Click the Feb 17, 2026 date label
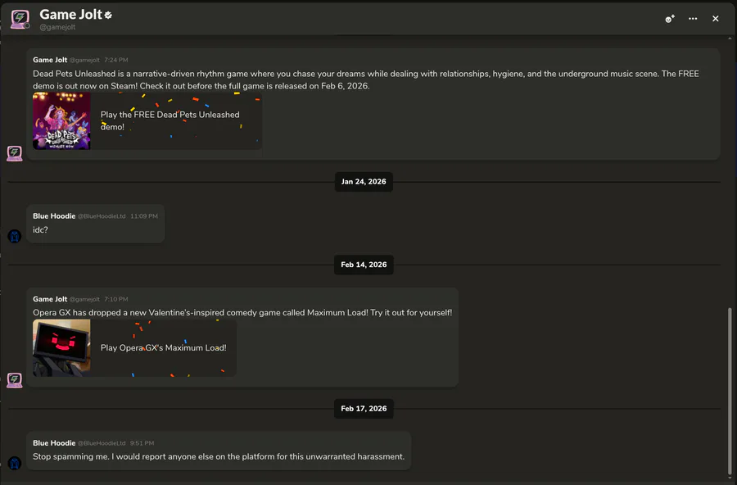The height and width of the screenshot is (485, 737). [364, 408]
